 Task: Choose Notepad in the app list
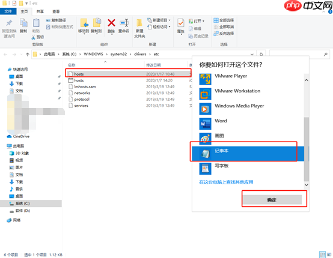248,154
